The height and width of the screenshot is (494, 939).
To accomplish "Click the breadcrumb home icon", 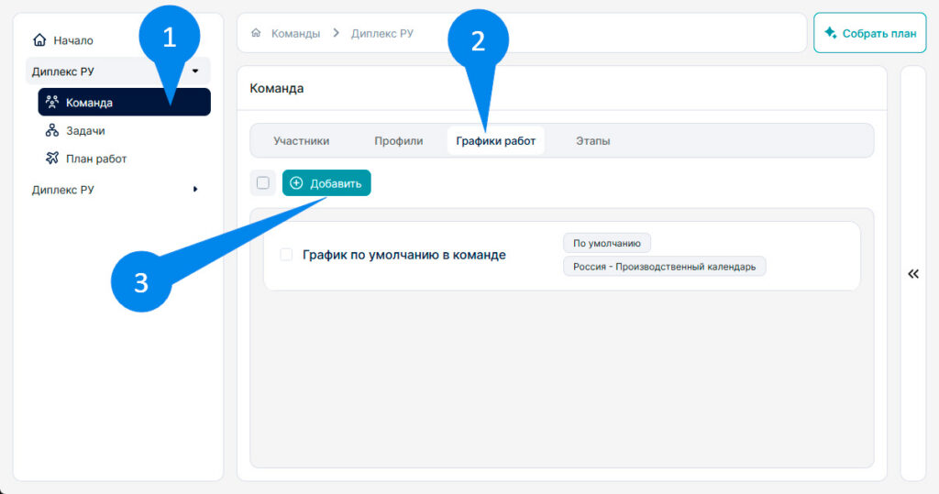I will [x=256, y=33].
